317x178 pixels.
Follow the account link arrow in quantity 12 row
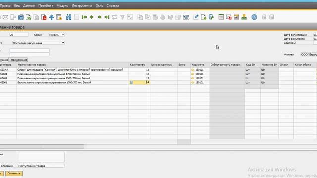[192, 74]
